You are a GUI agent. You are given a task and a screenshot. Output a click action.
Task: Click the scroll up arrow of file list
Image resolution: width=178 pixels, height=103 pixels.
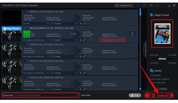click(140, 10)
